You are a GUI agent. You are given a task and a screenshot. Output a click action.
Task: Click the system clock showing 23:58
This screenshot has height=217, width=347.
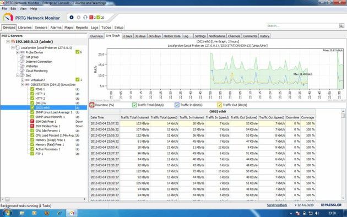point(332,213)
